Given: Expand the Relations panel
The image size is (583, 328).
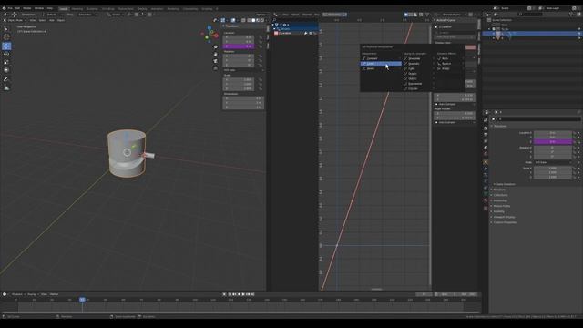Looking at the screenshot, I should coord(498,190).
